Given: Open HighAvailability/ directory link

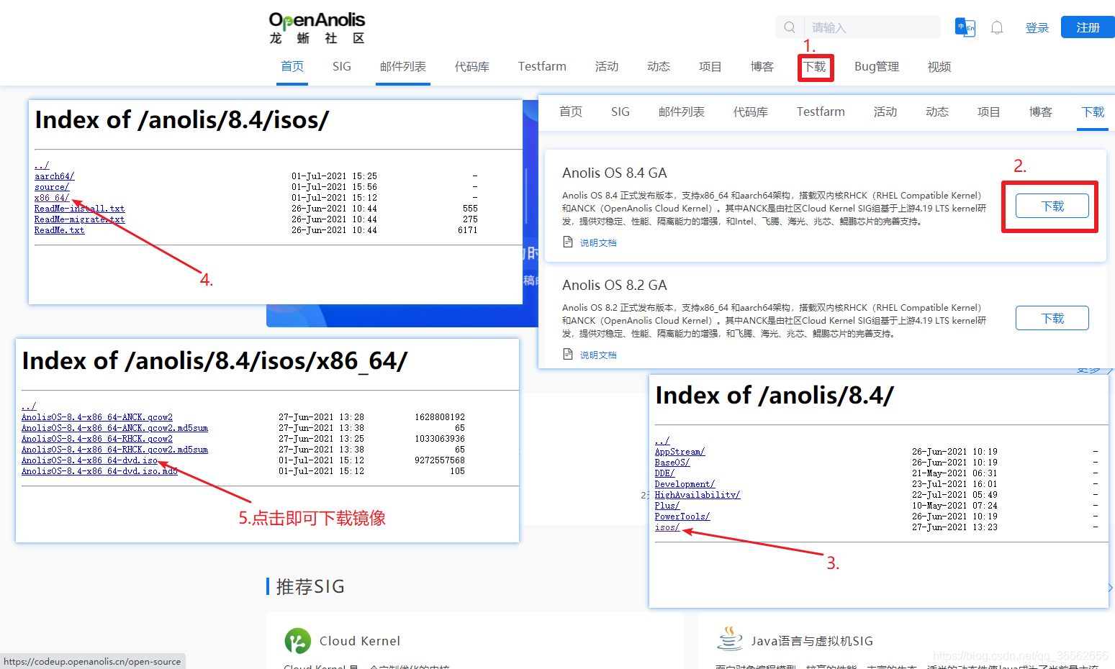Looking at the screenshot, I should pos(698,495).
